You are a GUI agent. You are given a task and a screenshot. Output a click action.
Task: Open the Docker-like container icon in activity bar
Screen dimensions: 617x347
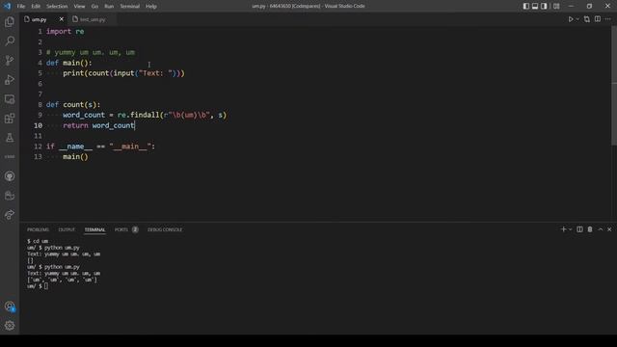10,196
